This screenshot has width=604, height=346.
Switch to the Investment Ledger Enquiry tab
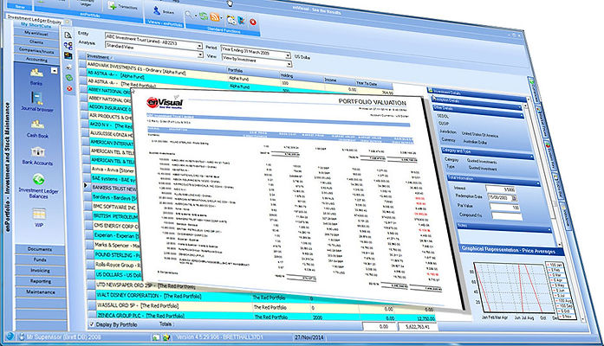tap(35, 19)
